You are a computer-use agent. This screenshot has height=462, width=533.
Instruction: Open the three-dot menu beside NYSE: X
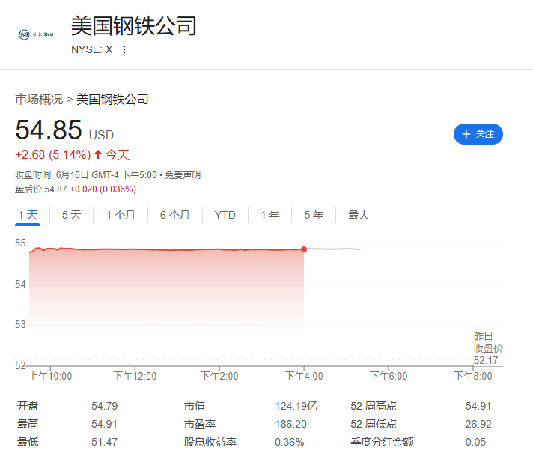[x=124, y=49]
